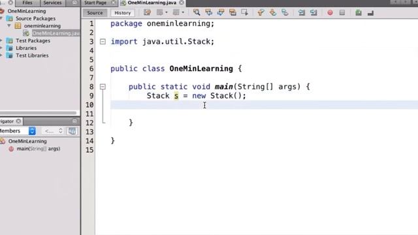Viewport: 418px width, 235px height.
Task: Select the OneMinLearning project node
Action: (x=27, y=11)
